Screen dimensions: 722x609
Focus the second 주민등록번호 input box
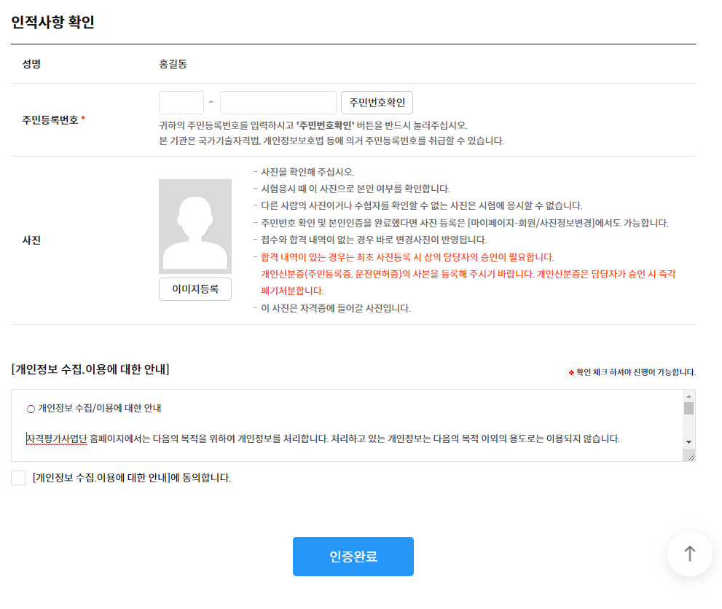pyautogui.click(x=278, y=103)
